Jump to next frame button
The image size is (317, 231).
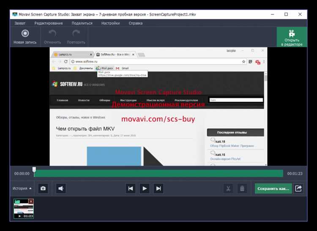coord(158,188)
